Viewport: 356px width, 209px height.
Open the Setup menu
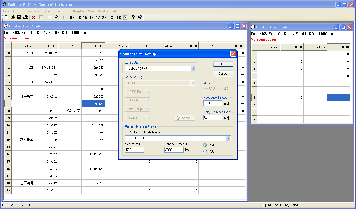47,11
